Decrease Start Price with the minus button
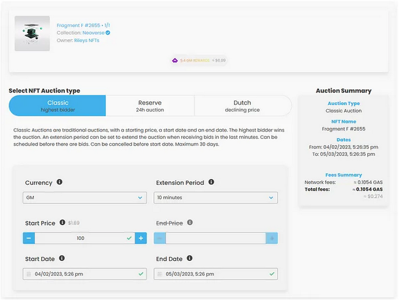Viewport: 400px width, 303px height. [29, 238]
